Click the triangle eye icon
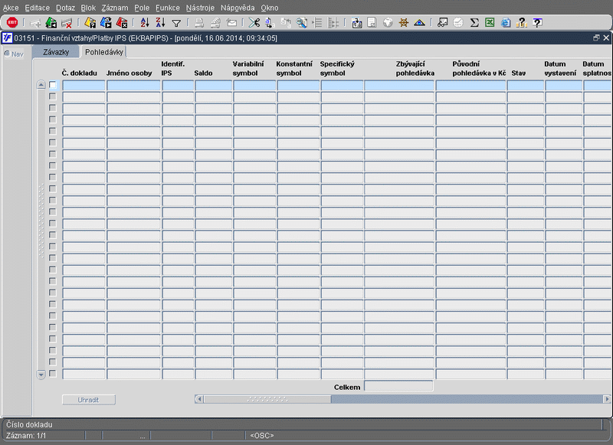The width and height of the screenshot is (613, 445). click(419, 23)
